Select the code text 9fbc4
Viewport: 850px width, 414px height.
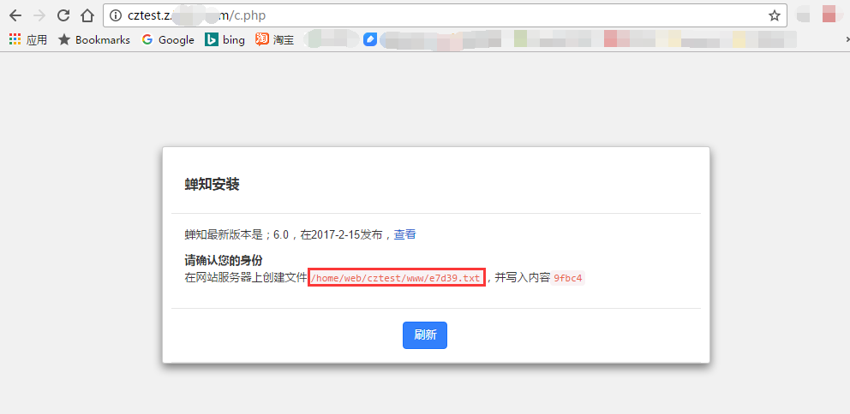[567, 278]
